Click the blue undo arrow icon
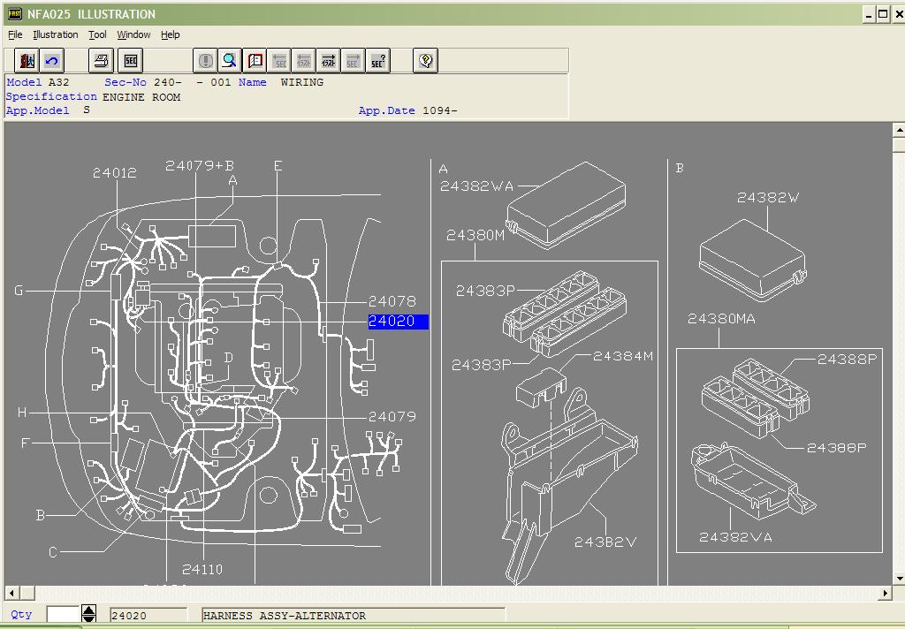The height and width of the screenshot is (629, 905). pyautogui.click(x=52, y=60)
